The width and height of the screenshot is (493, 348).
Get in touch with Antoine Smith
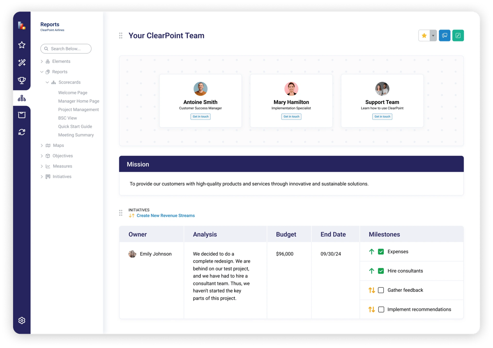(x=200, y=117)
